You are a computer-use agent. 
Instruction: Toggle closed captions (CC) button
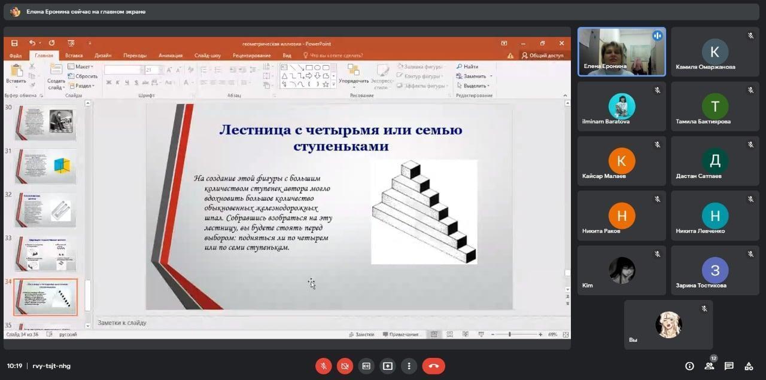click(366, 366)
